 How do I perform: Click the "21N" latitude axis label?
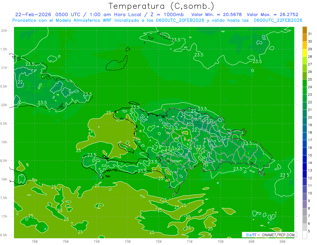pos(4,68)
